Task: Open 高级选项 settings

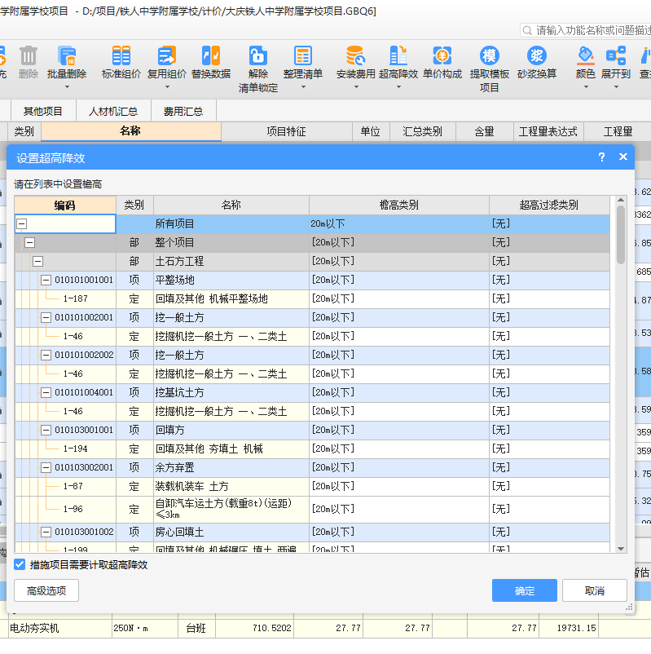Action: click(46, 590)
